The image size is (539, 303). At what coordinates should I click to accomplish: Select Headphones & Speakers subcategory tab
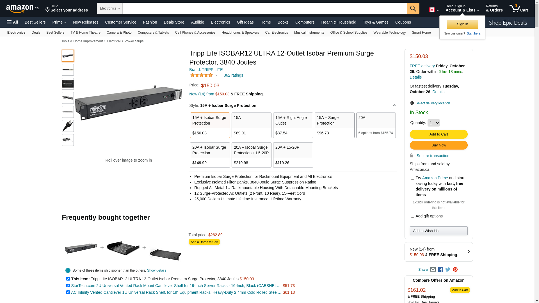point(240,33)
